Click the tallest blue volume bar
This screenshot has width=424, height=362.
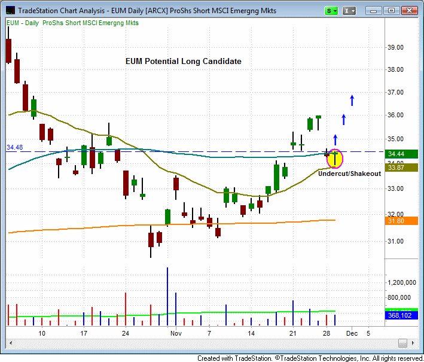pyautogui.click(x=167, y=296)
